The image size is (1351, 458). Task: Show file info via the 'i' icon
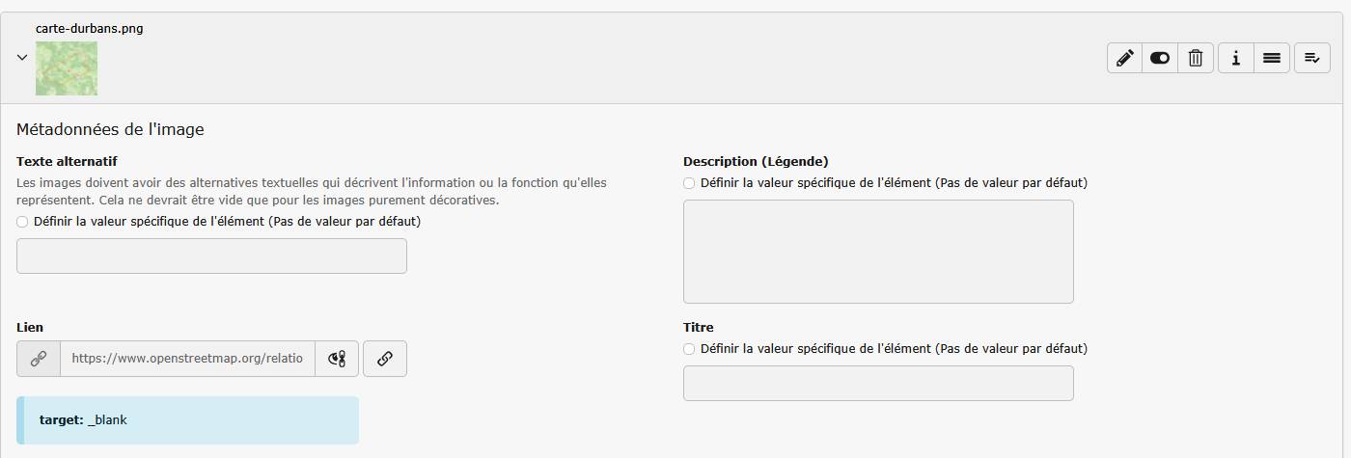[1236, 58]
